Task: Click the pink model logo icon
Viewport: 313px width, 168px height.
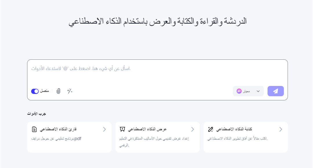Action: point(239,91)
